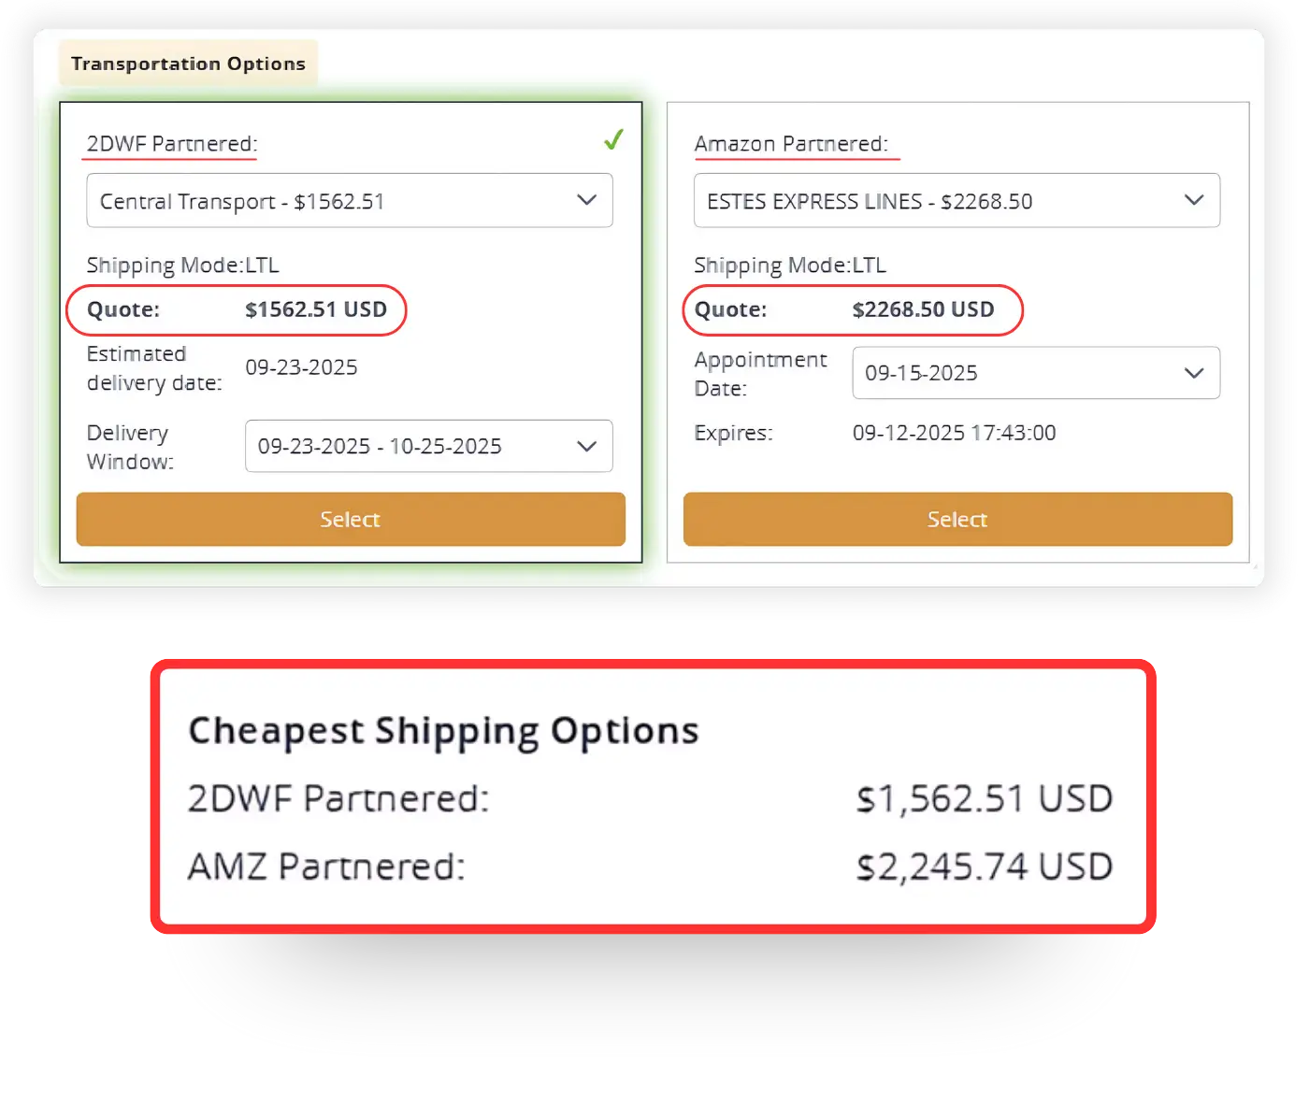Click the green checkmark on 2DWF card

(613, 140)
